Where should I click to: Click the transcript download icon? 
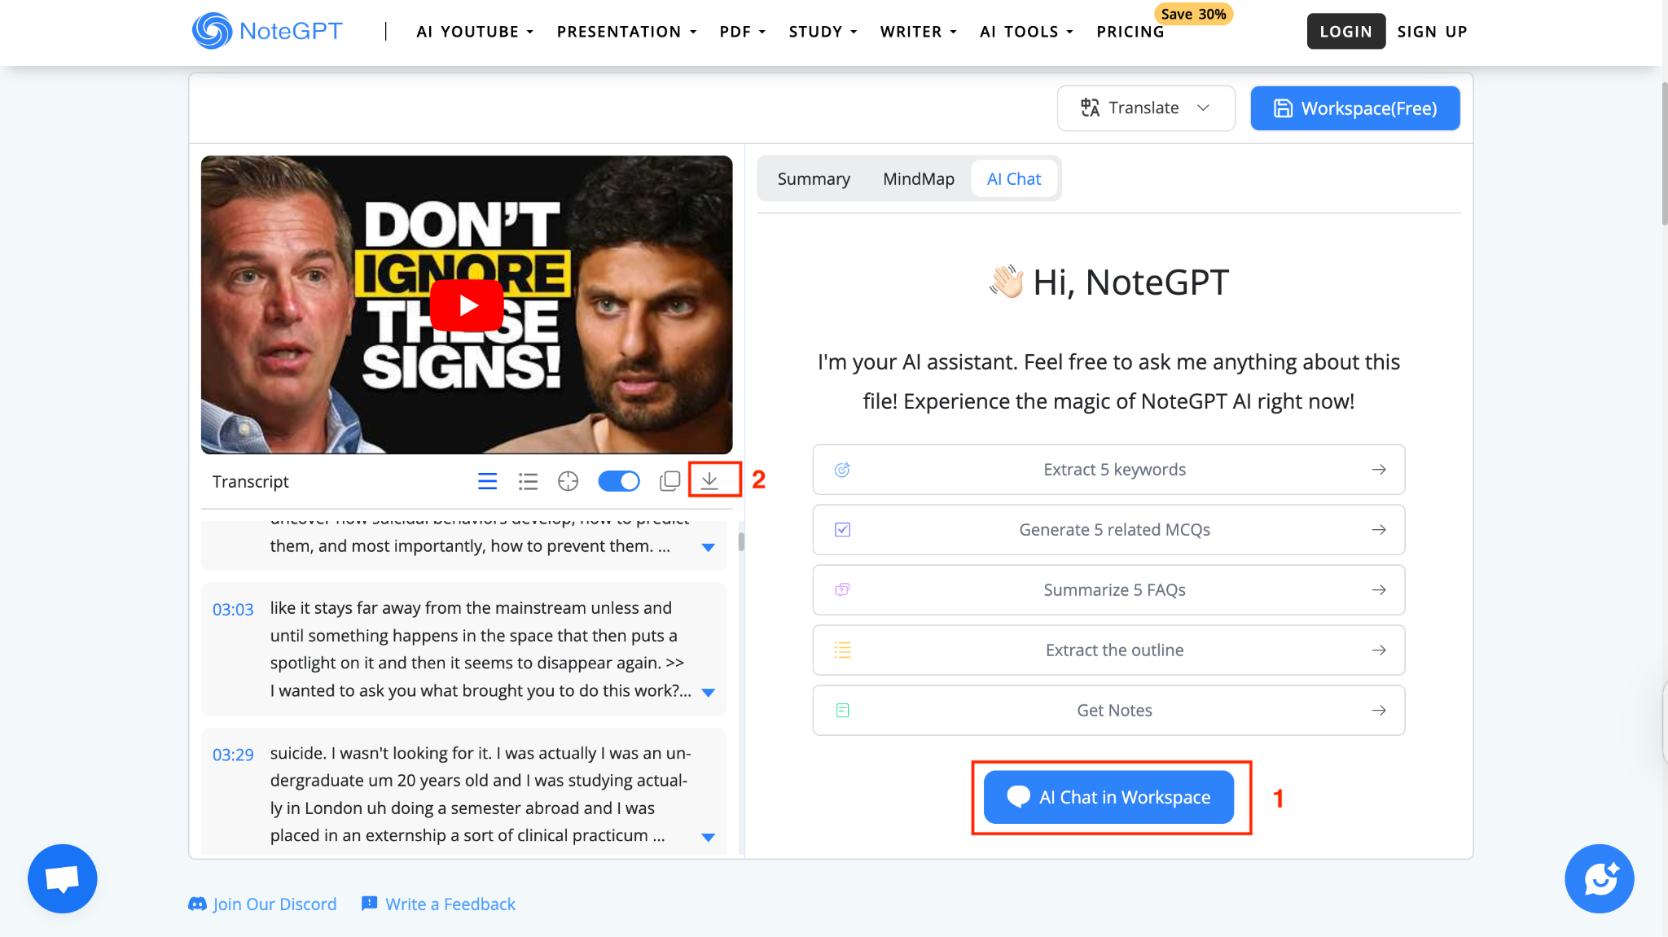tap(709, 480)
